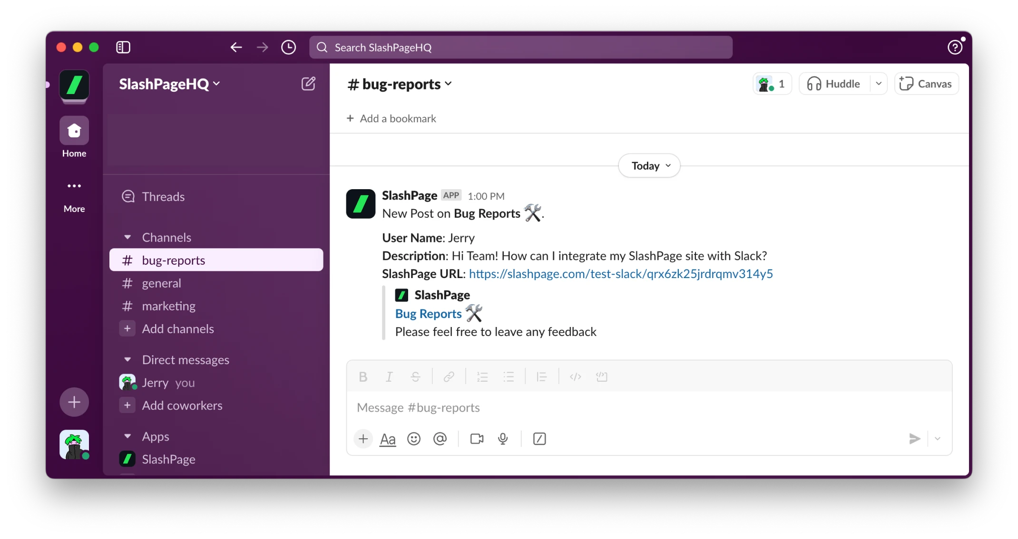Open the slashpage.com test-slack URL
This screenshot has height=539, width=1018.
(621, 274)
